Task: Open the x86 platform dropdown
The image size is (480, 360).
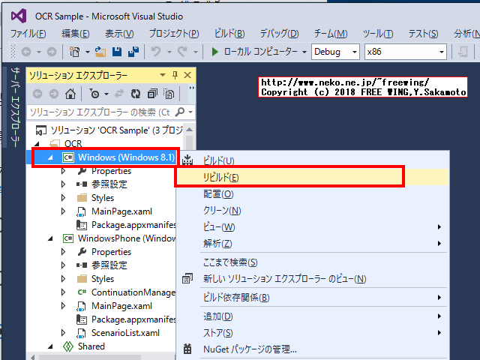Action: click(x=442, y=52)
